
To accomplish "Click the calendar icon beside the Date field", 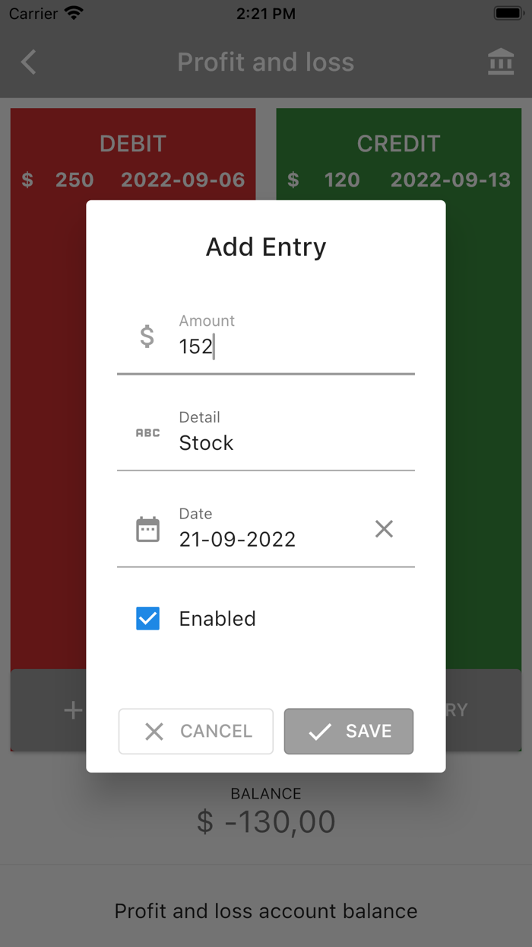I will coord(147,528).
